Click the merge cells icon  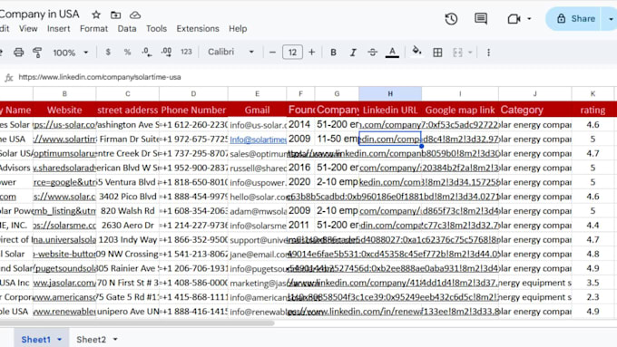point(457,53)
